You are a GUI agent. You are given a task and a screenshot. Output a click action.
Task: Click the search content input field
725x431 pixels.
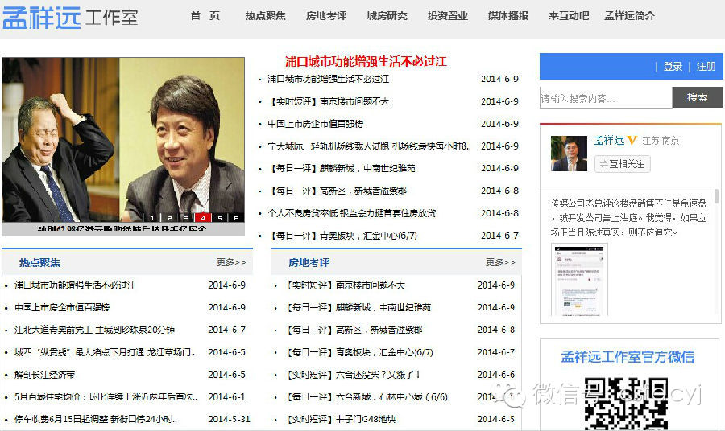pyautogui.click(x=605, y=98)
